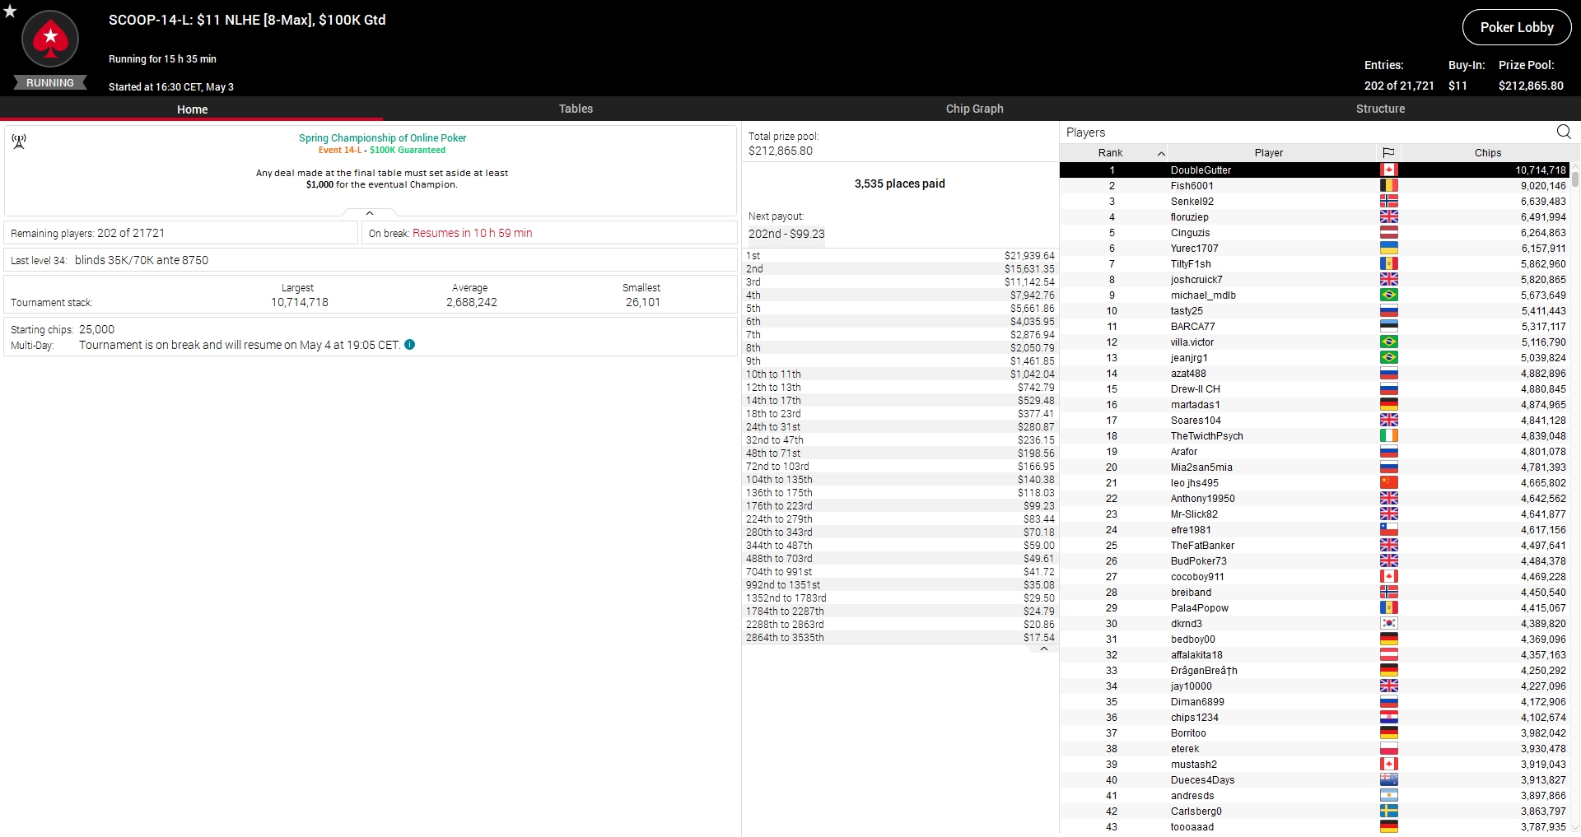Click the 1st place $21,939.64 payout row

(900, 255)
